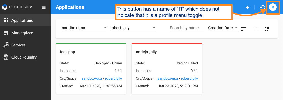Click the 0 / 1 instances value
Viewport: 283px width, 100px height.
tap(194, 71)
